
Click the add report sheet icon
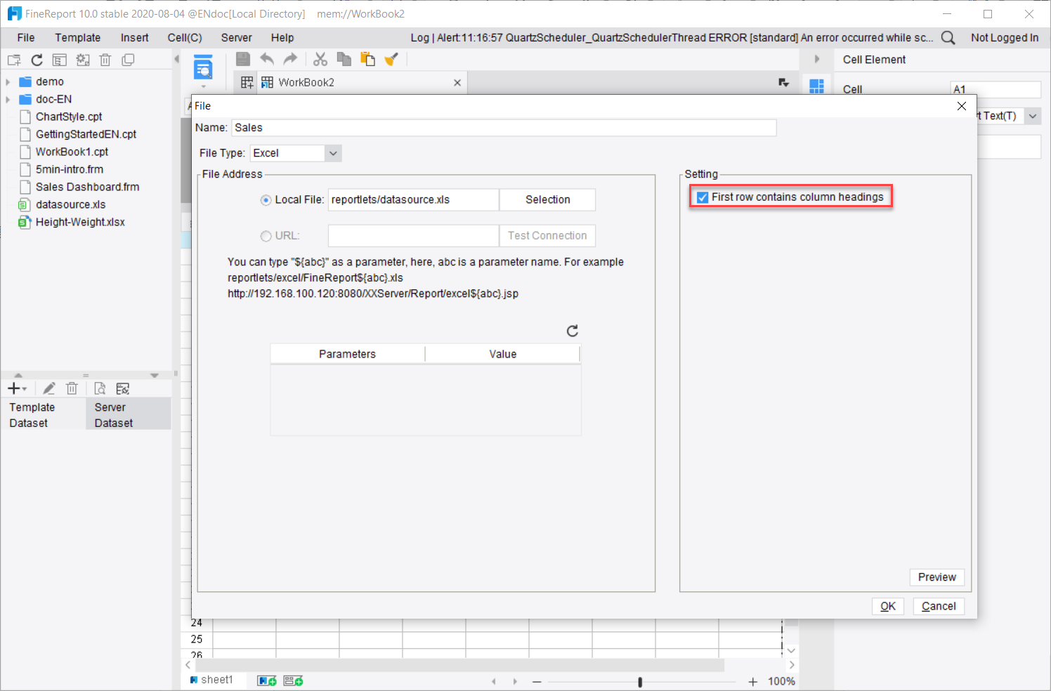click(267, 680)
